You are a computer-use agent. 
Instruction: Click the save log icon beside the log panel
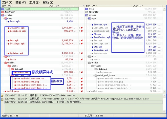[x=2, y=100]
